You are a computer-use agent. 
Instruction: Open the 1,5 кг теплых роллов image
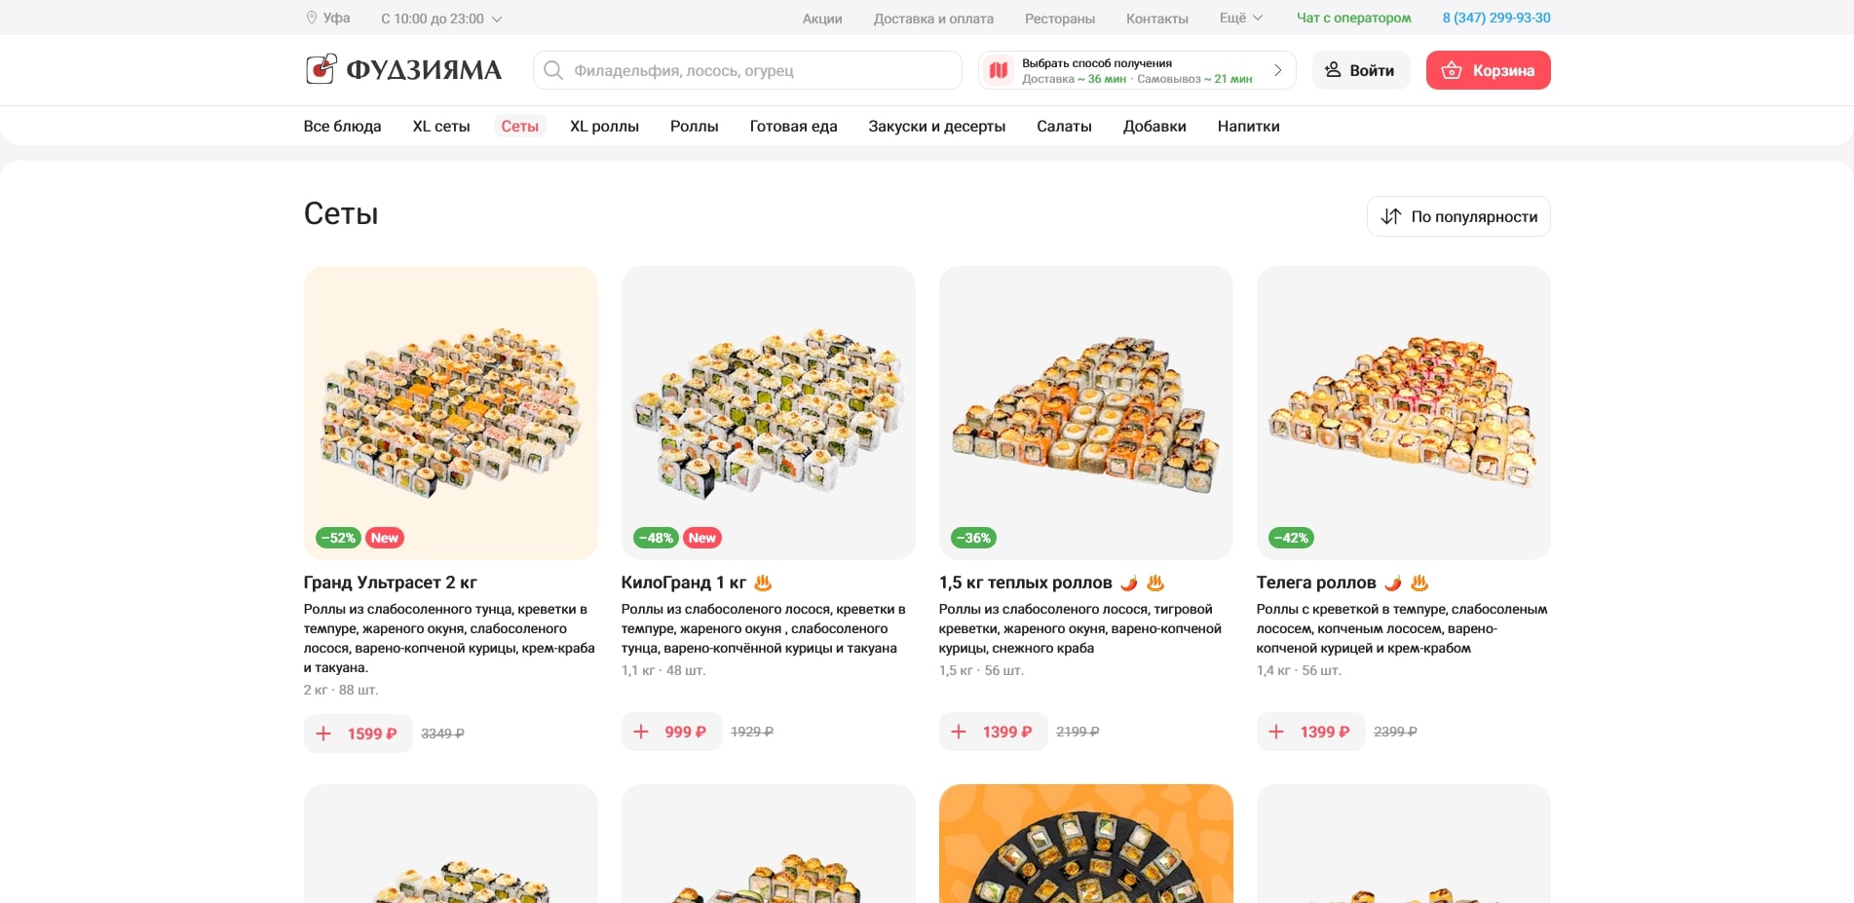(1085, 412)
